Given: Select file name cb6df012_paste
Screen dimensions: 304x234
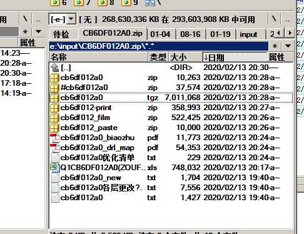Looking at the screenshot, I should coord(89,128).
